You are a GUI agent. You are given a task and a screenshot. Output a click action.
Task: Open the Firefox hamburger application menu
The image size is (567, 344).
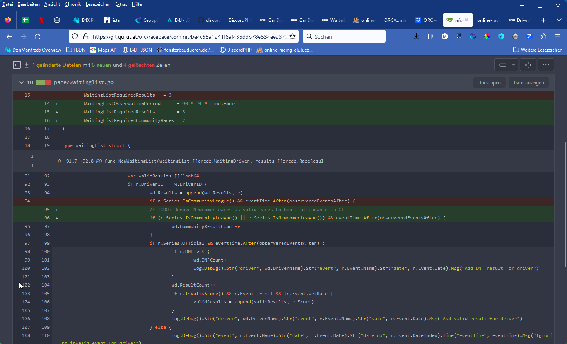558,36
